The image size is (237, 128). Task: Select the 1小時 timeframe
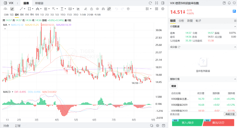point(83,15)
